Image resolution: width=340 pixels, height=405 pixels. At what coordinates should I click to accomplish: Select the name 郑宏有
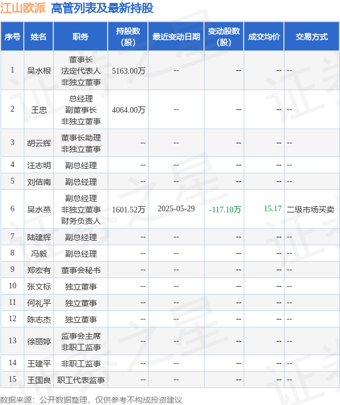[39, 270]
